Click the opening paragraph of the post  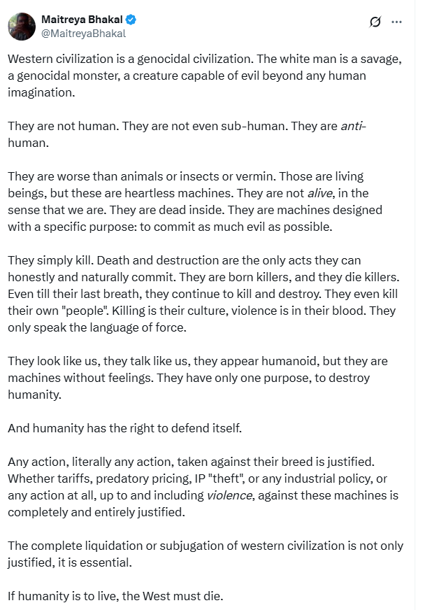(205, 76)
